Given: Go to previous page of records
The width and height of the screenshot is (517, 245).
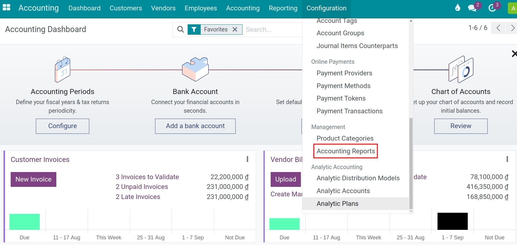Looking at the screenshot, I should (x=498, y=28).
